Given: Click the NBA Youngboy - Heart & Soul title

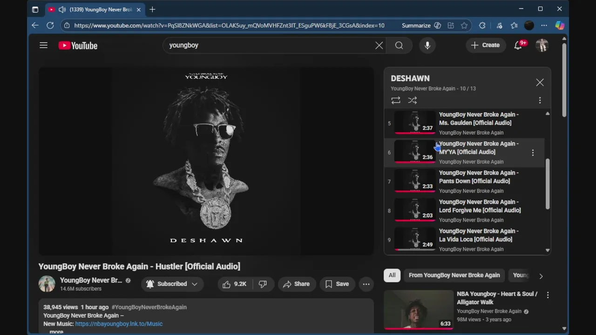Looking at the screenshot, I should [497, 298].
